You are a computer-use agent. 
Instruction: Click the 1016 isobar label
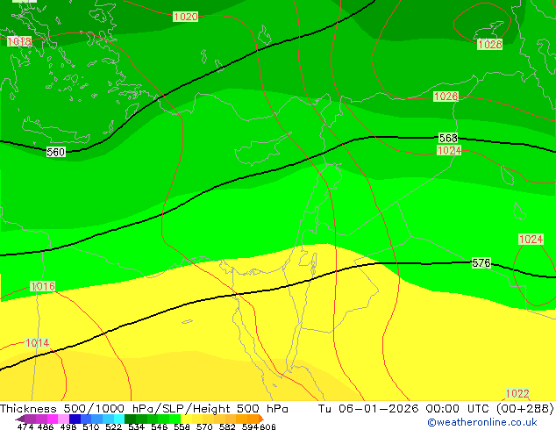pos(43,286)
